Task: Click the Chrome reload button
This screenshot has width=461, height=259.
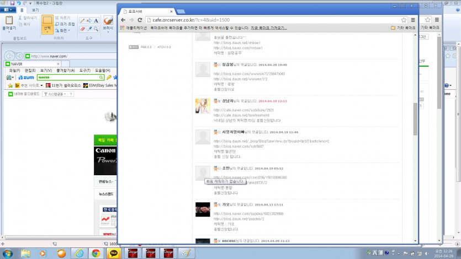Action: click(140, 20)
